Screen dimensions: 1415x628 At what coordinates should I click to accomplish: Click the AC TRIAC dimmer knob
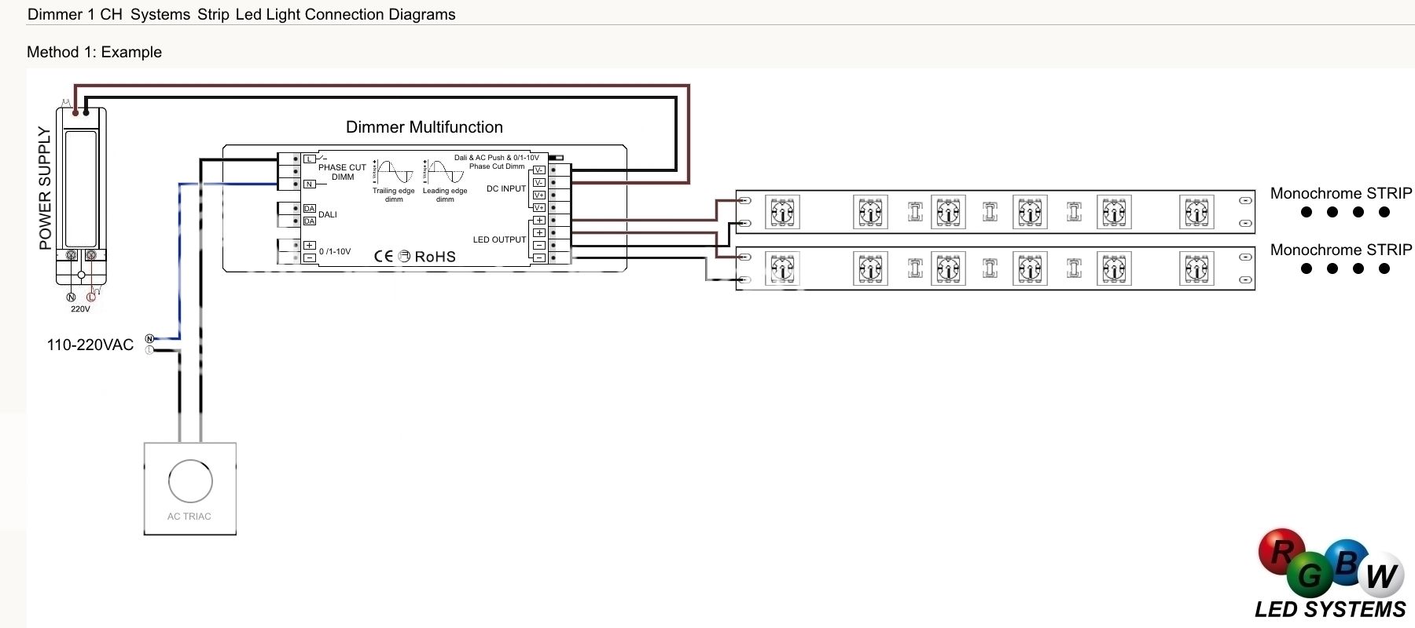click(190, 481)
